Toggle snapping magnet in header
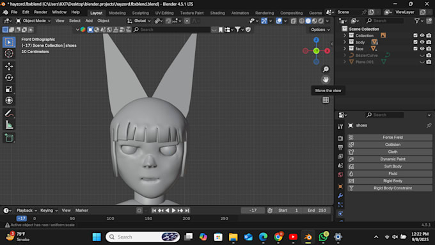 tap(168, 21)
